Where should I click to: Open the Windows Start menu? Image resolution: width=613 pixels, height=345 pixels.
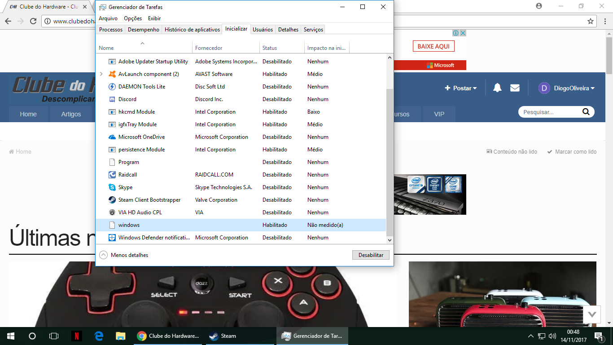[11, 336]
